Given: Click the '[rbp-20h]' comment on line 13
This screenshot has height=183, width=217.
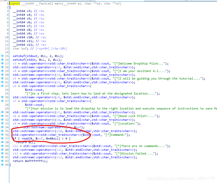Looking at the screenshot, I should [59, 48].
